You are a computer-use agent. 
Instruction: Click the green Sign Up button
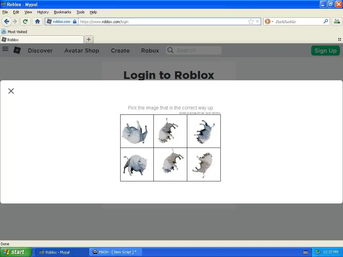tap(326, 51)
